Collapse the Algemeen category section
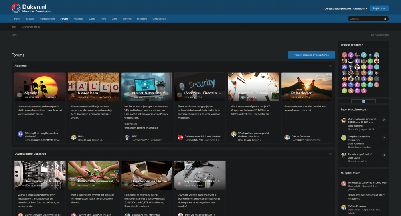 tap(330, 65)
